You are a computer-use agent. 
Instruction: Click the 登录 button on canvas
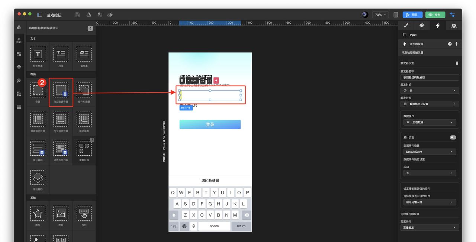coord(210,125)
